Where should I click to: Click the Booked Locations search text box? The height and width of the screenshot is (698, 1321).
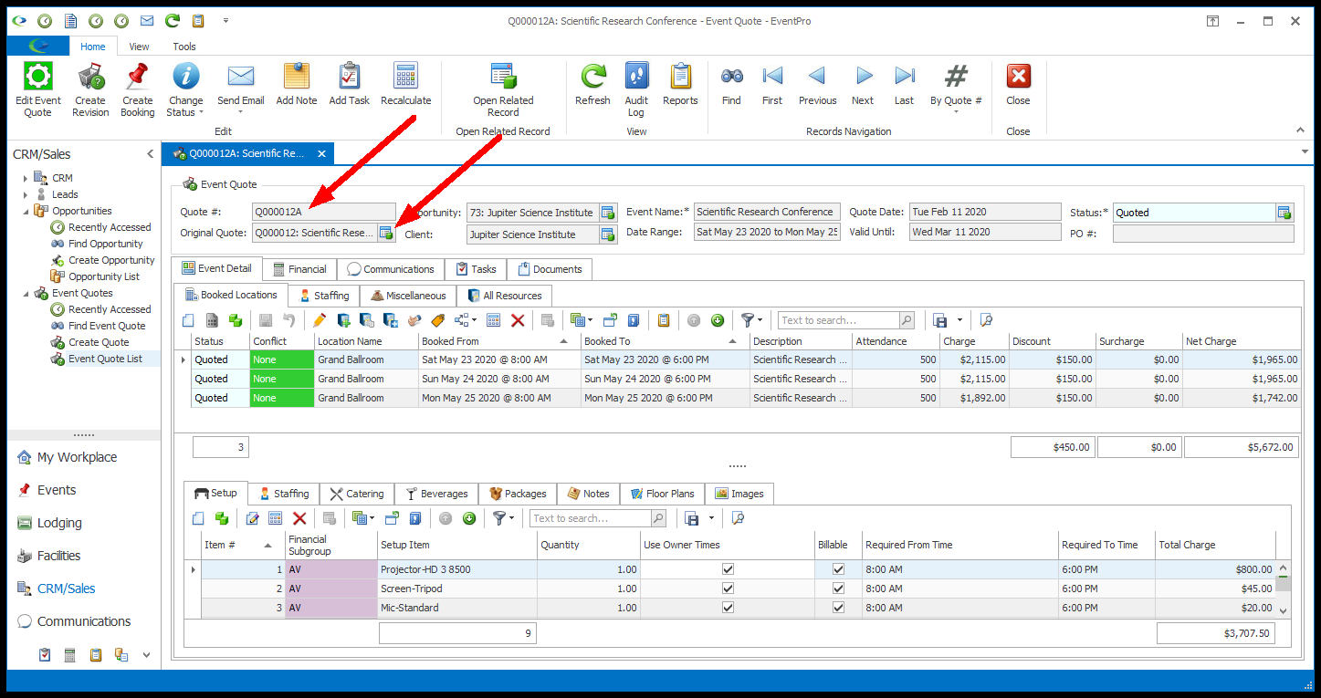(x=838, y=320)
